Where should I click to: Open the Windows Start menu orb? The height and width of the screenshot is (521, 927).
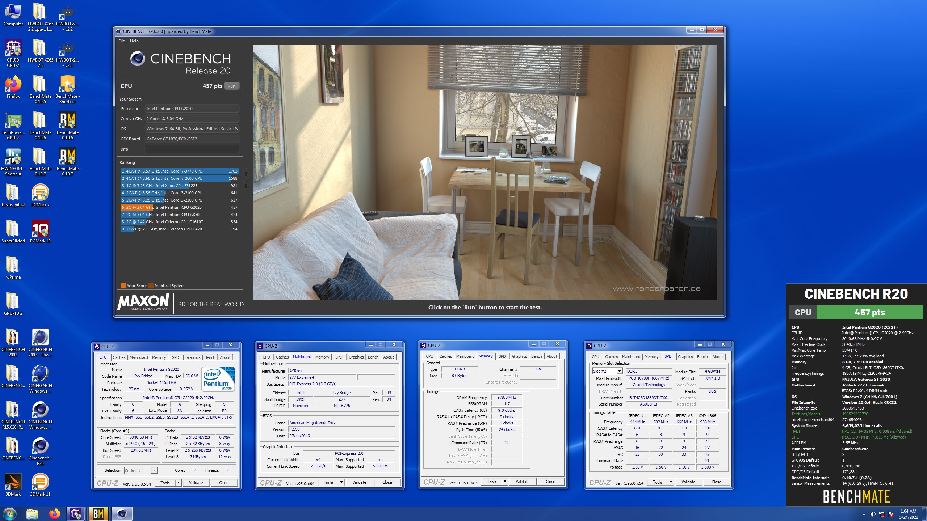point(9,514)
